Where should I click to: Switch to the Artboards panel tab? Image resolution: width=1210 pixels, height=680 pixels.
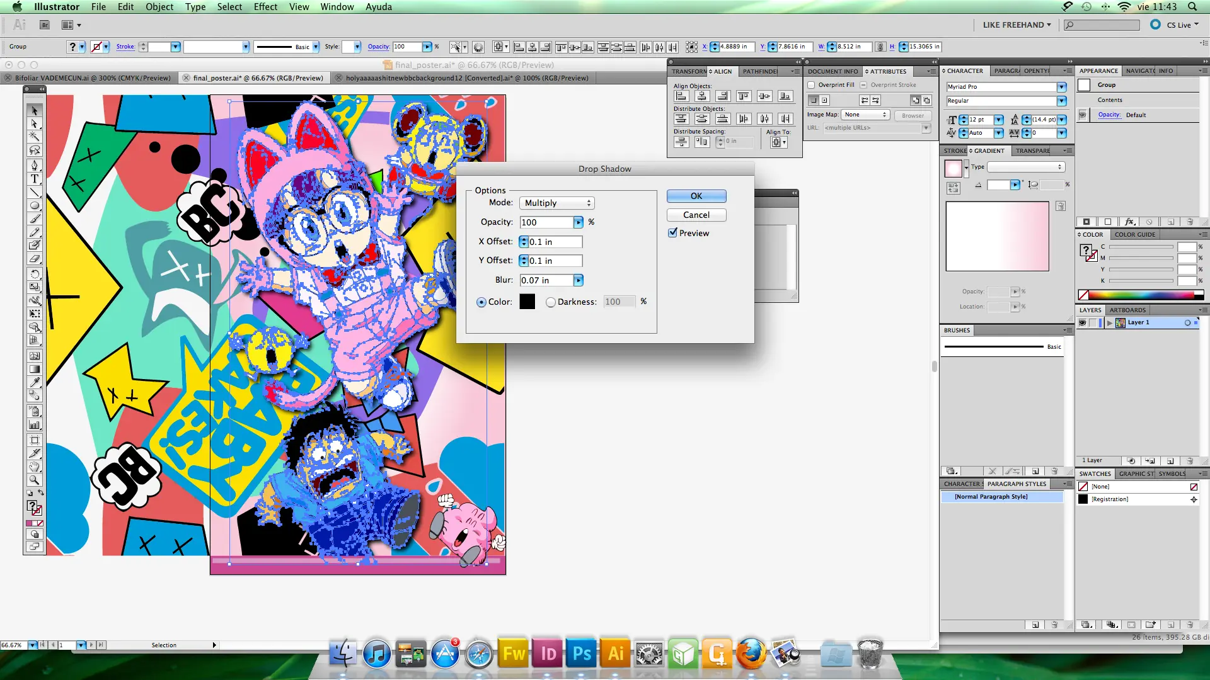coord(1127,310)
